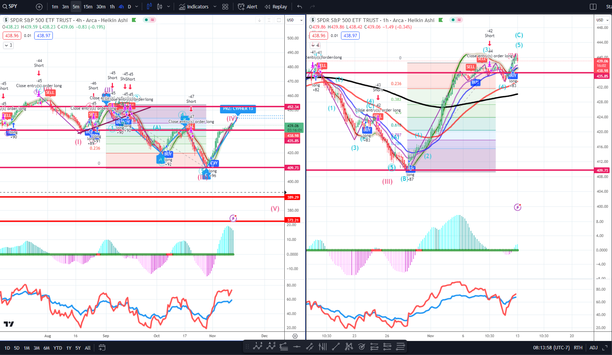The height and width of the screenshot is (355, 612).
Task: Collapse the 3 indicators legend on 4h chart
Action: point(8,45)
